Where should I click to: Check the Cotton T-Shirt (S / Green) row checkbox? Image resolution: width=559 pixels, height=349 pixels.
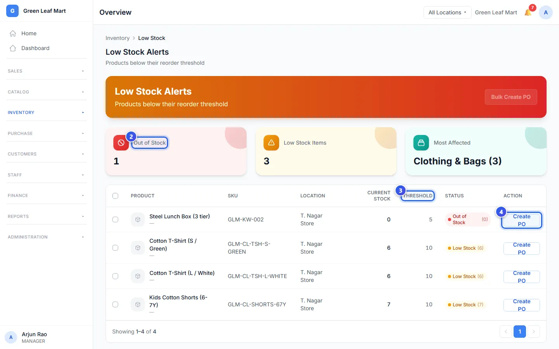[x=115, y=248]
